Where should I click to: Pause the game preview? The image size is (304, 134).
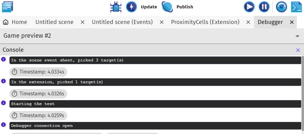(264, 7)
